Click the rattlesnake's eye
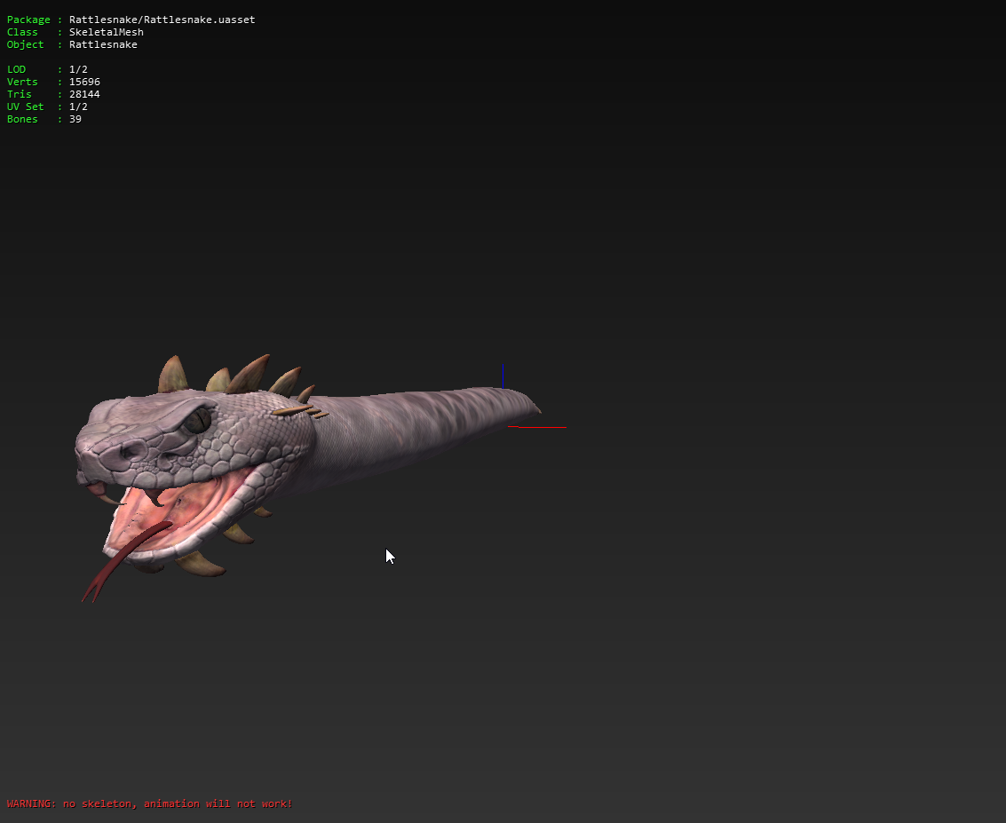This screenshot has height=823, width=1006. [201, 420]
